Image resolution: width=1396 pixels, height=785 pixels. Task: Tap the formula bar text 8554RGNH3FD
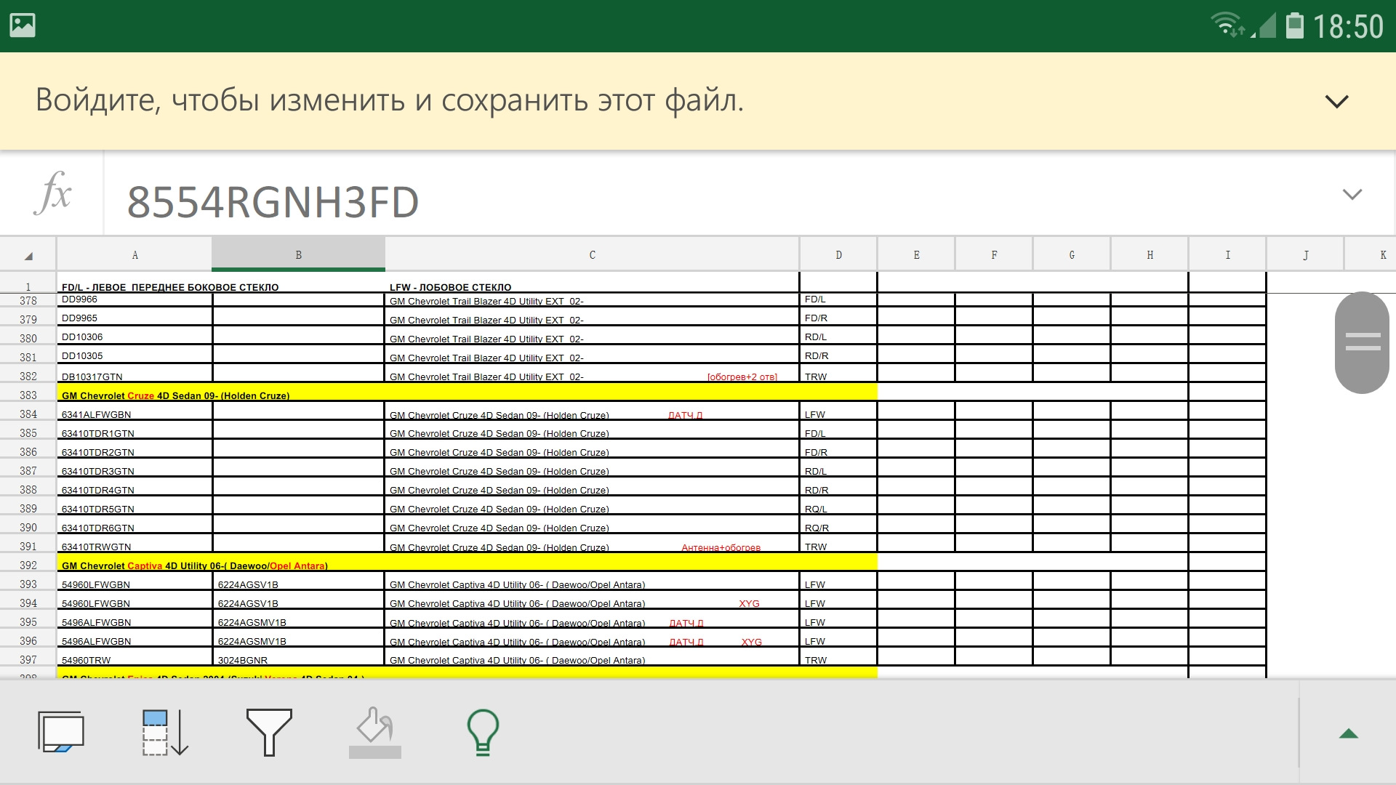(273, 202)
